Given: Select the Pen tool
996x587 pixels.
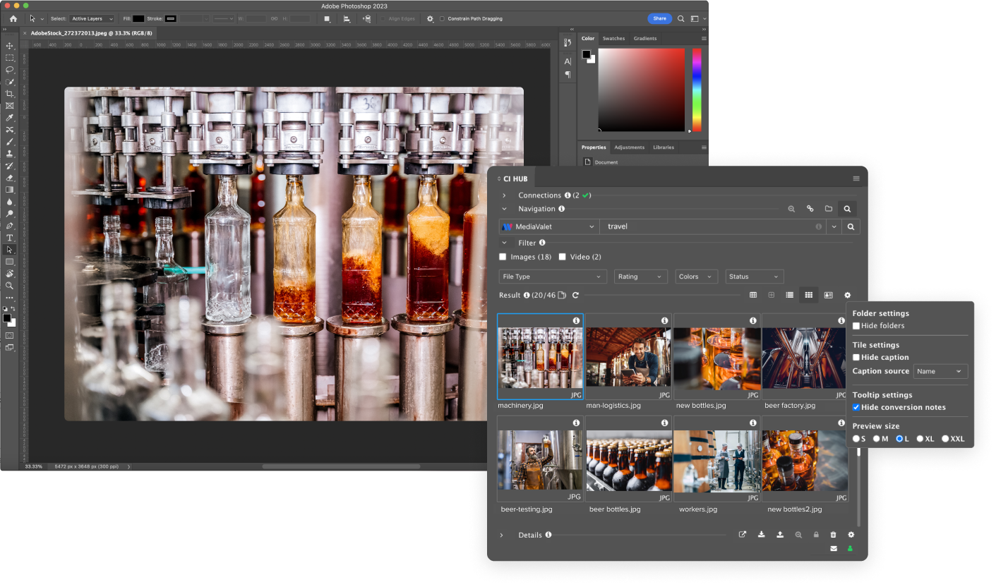Looking at the screenshot, I should (x=10, y=226).
